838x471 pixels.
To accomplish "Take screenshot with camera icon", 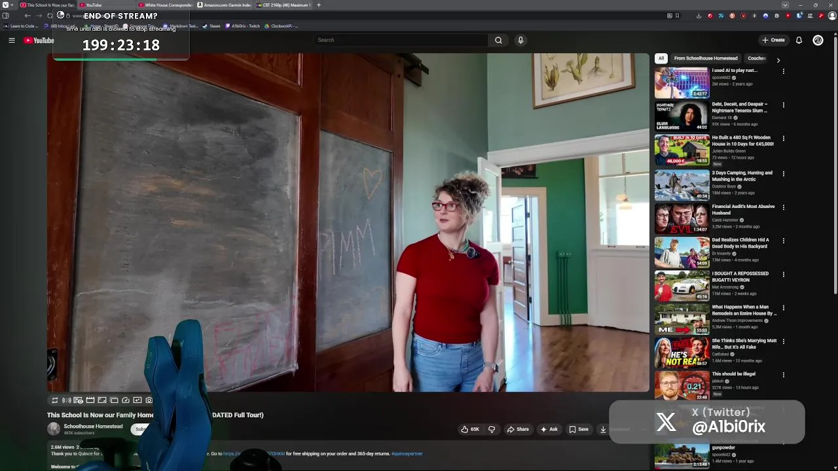I will click(149, 400).
